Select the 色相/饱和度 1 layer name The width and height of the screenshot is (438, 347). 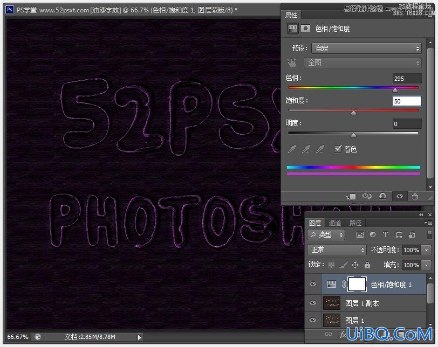[x=391, y=284]
